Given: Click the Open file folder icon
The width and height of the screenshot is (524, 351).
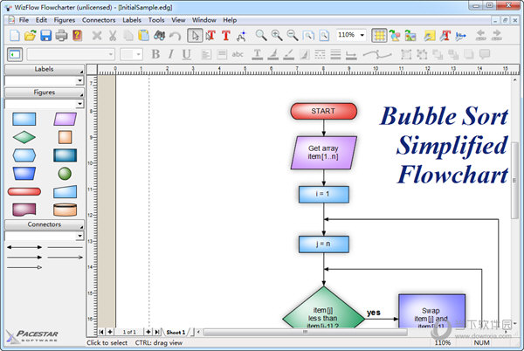Looking at the screenshot, I should click(x=30, y=36).
